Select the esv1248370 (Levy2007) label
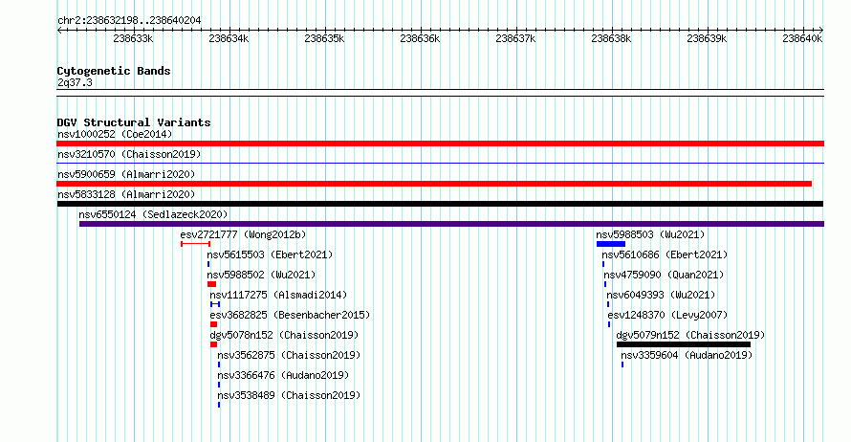 667,315
